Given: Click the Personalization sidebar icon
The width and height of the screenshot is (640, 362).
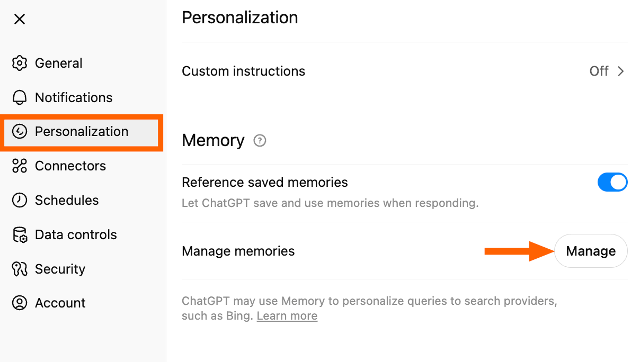Looking at the screenshot, I should click(x=20, y=132).
